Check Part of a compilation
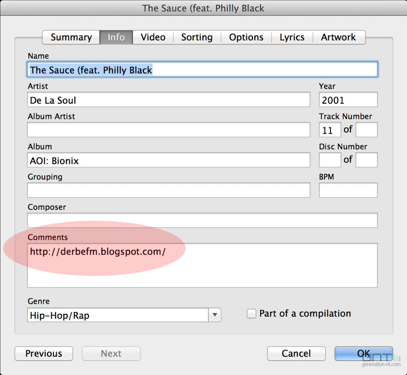The height and width of the screenshot is (375, 407). pos(251,313)
